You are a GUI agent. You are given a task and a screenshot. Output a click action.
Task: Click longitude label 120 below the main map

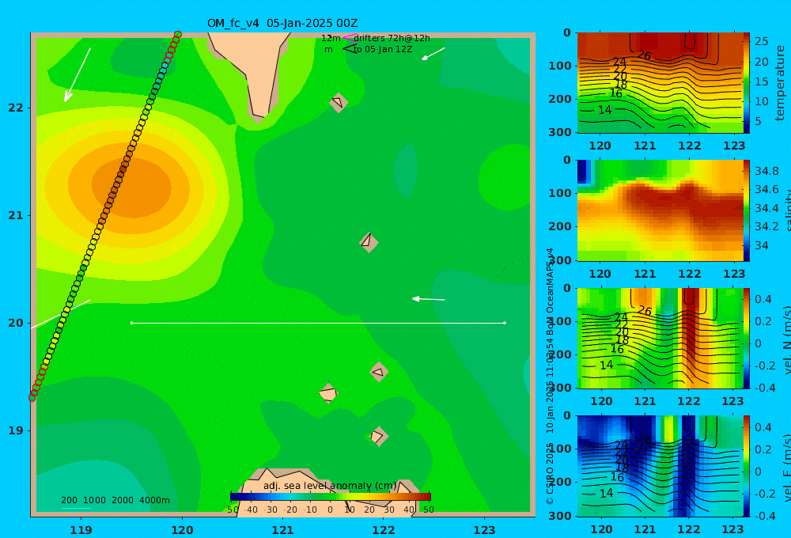click(182, 530)
